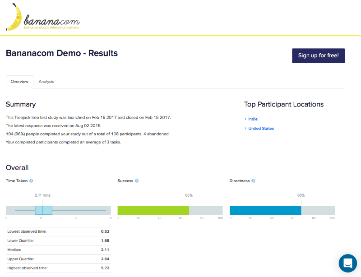Open the Time Taken help icon
Viewport: 361px width, 277px height.
tap(31, 181)
